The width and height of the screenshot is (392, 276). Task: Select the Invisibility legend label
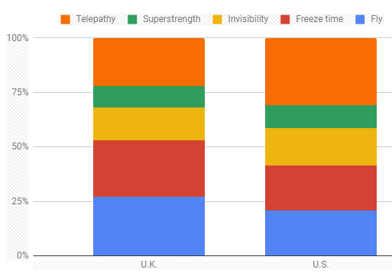tap(248, 19)
